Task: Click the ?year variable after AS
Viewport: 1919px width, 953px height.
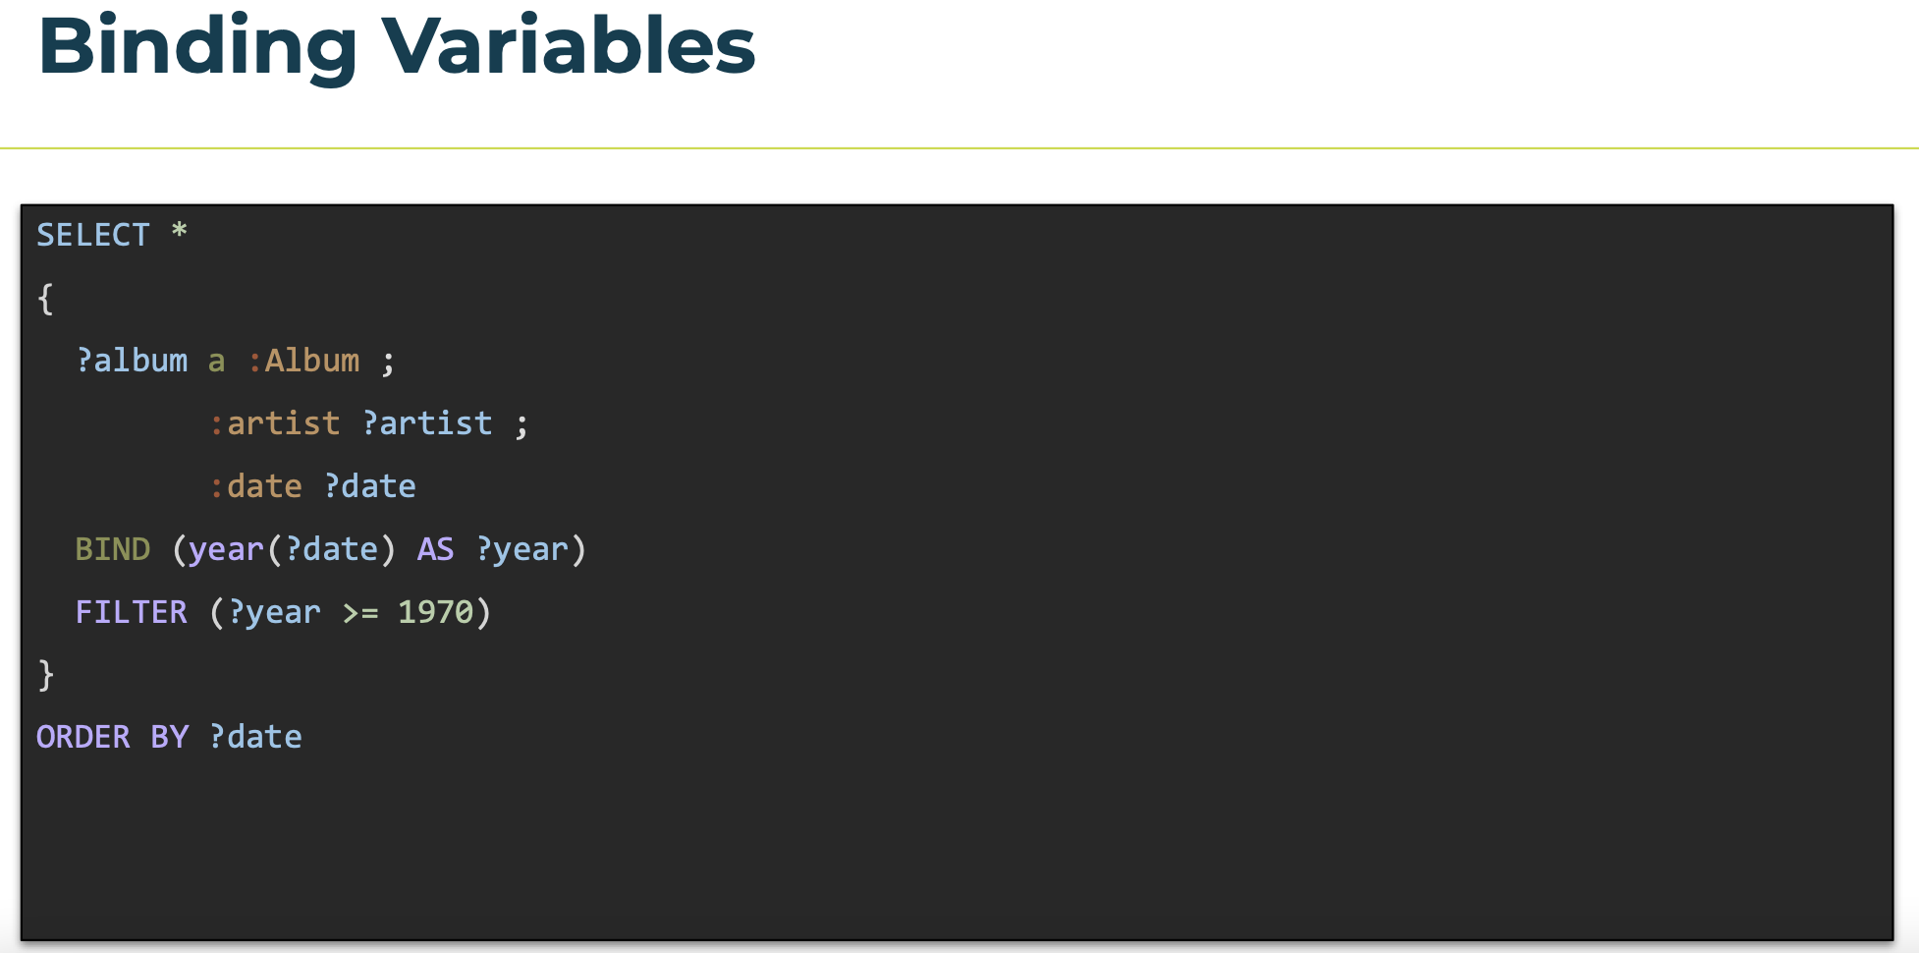Action: 522,549
